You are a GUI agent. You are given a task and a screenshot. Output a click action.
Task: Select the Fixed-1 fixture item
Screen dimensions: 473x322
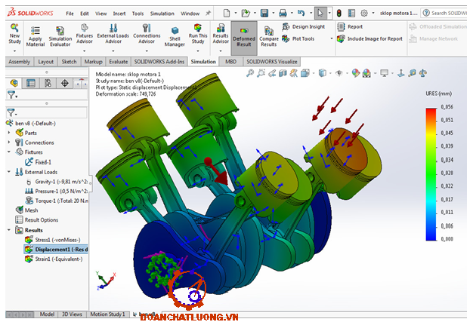(x=45, y=161)
